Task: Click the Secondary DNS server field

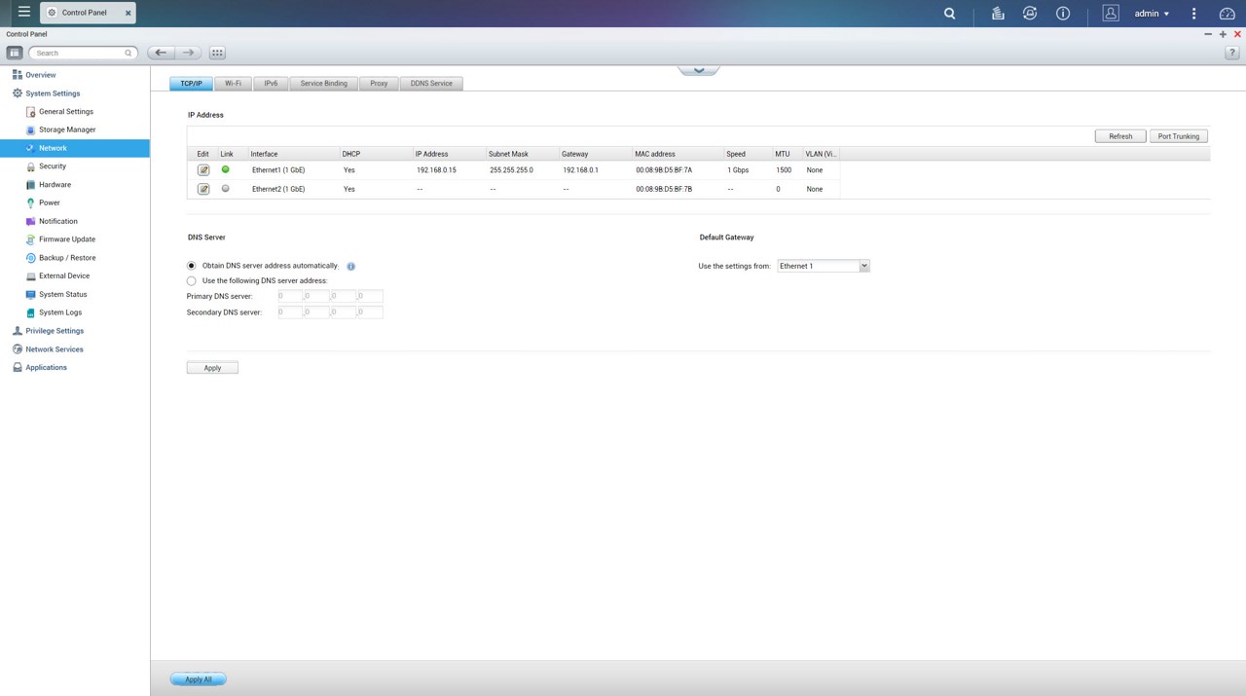Action: pyautogui.click(x=330, y=312)
